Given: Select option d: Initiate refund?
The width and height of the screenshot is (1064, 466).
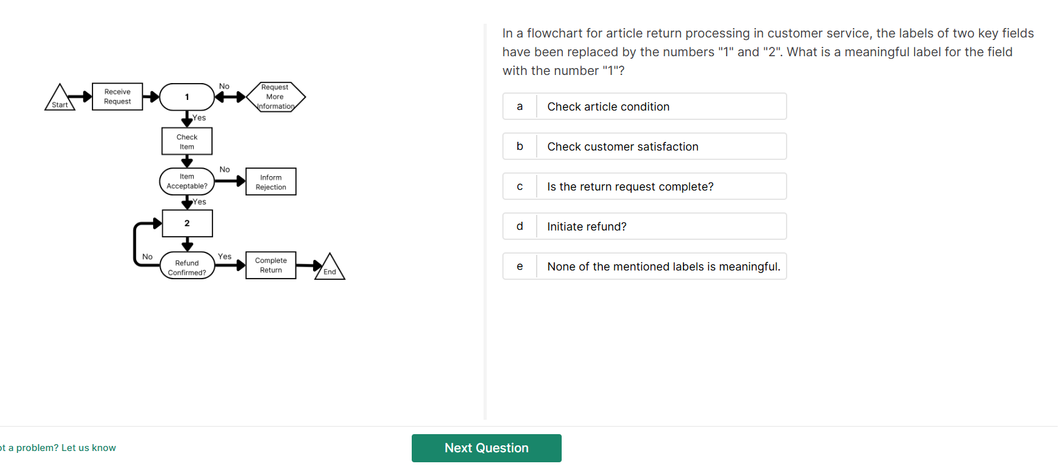Looking at the screenshot, I should [x=644, y=227].
